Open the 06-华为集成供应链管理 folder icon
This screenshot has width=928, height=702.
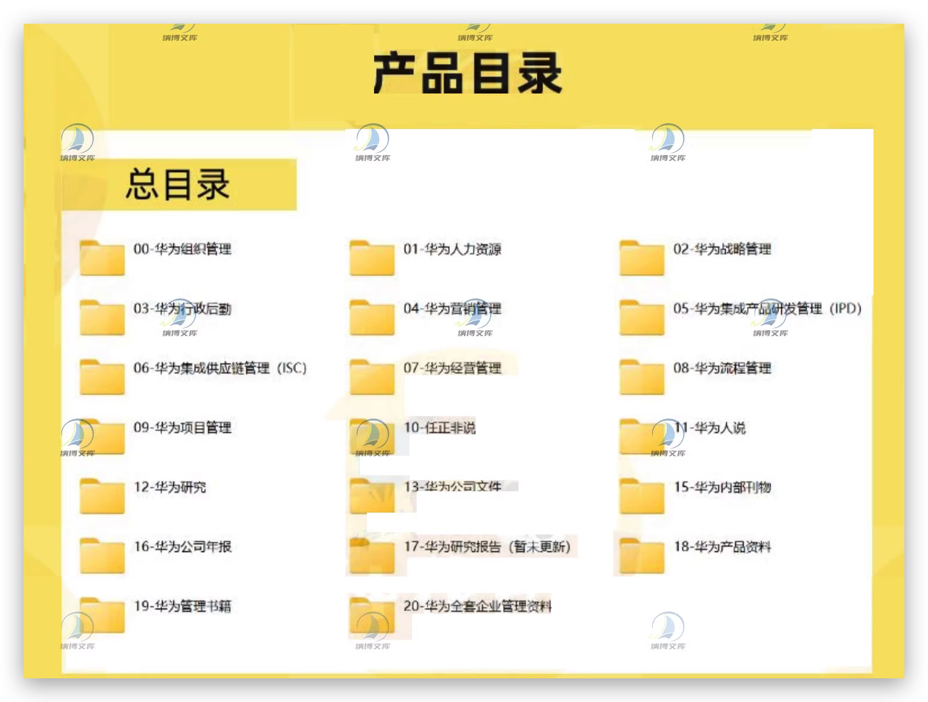102,377
